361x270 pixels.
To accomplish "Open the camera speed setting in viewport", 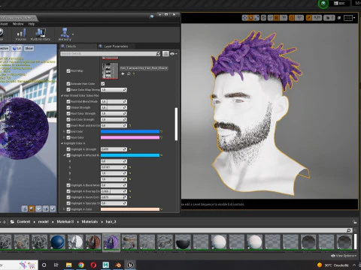I will point(329,18).
